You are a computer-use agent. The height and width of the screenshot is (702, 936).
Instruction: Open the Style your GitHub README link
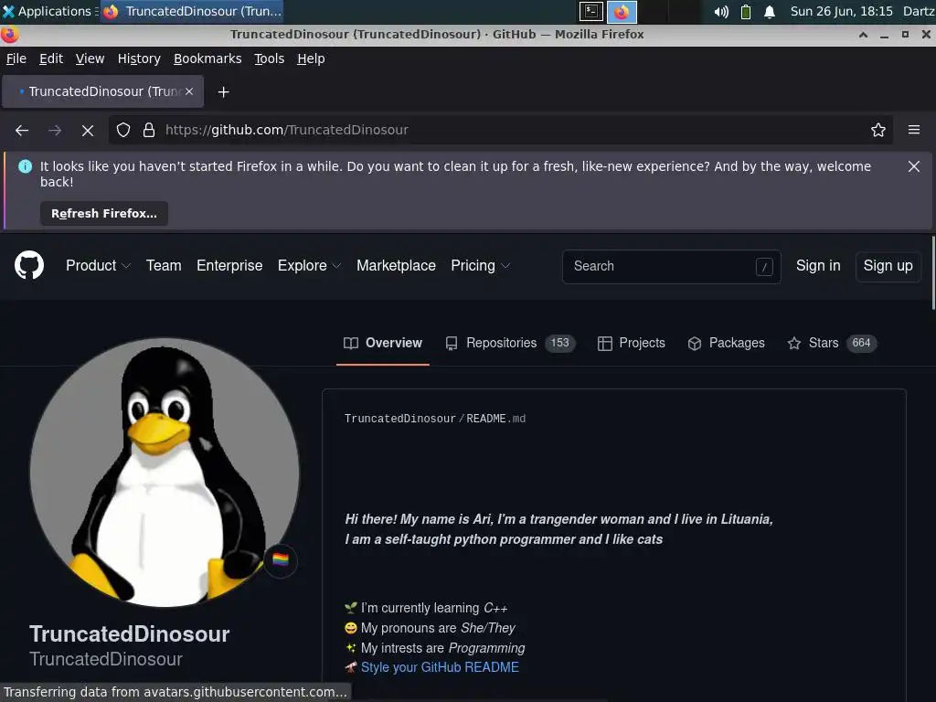click(440, 667)
